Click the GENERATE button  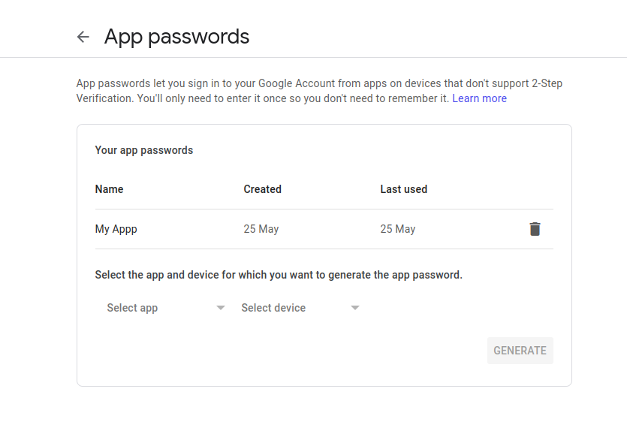click(520, 350)
